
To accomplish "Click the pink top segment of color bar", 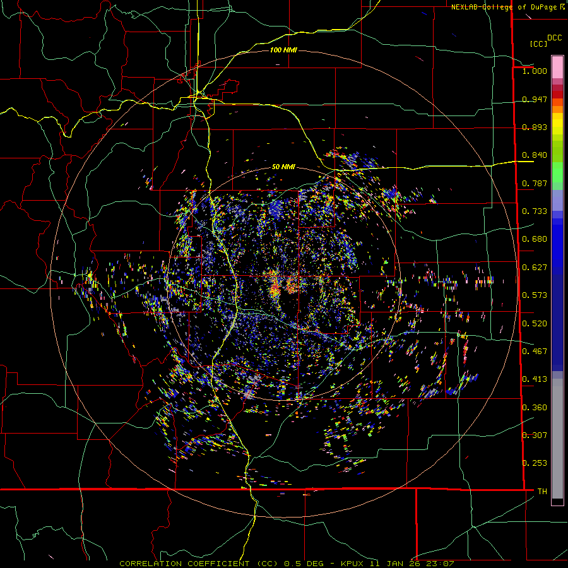I will (557, 67).
